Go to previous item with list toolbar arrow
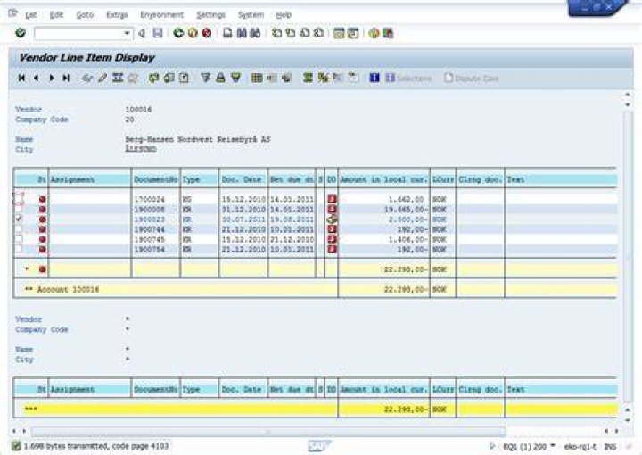Image resolution: width=642 pixels, height=455 pixels. (x=36, y=78)
